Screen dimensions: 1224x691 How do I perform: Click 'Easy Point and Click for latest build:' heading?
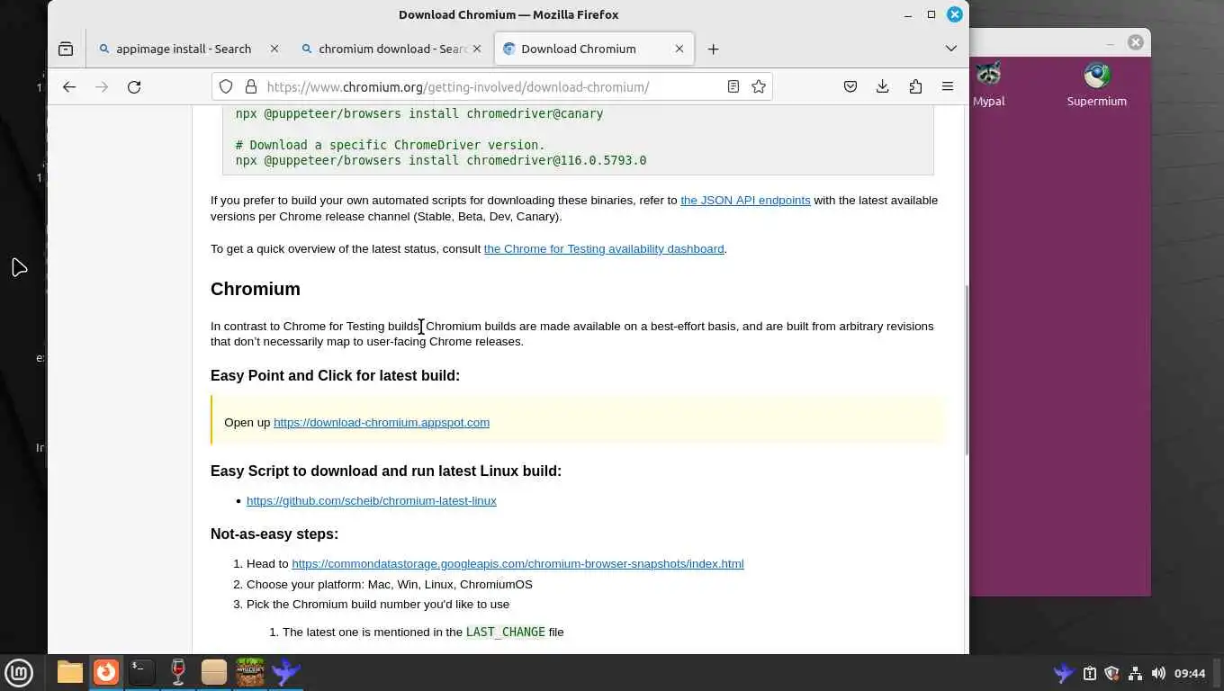[335, 375]
